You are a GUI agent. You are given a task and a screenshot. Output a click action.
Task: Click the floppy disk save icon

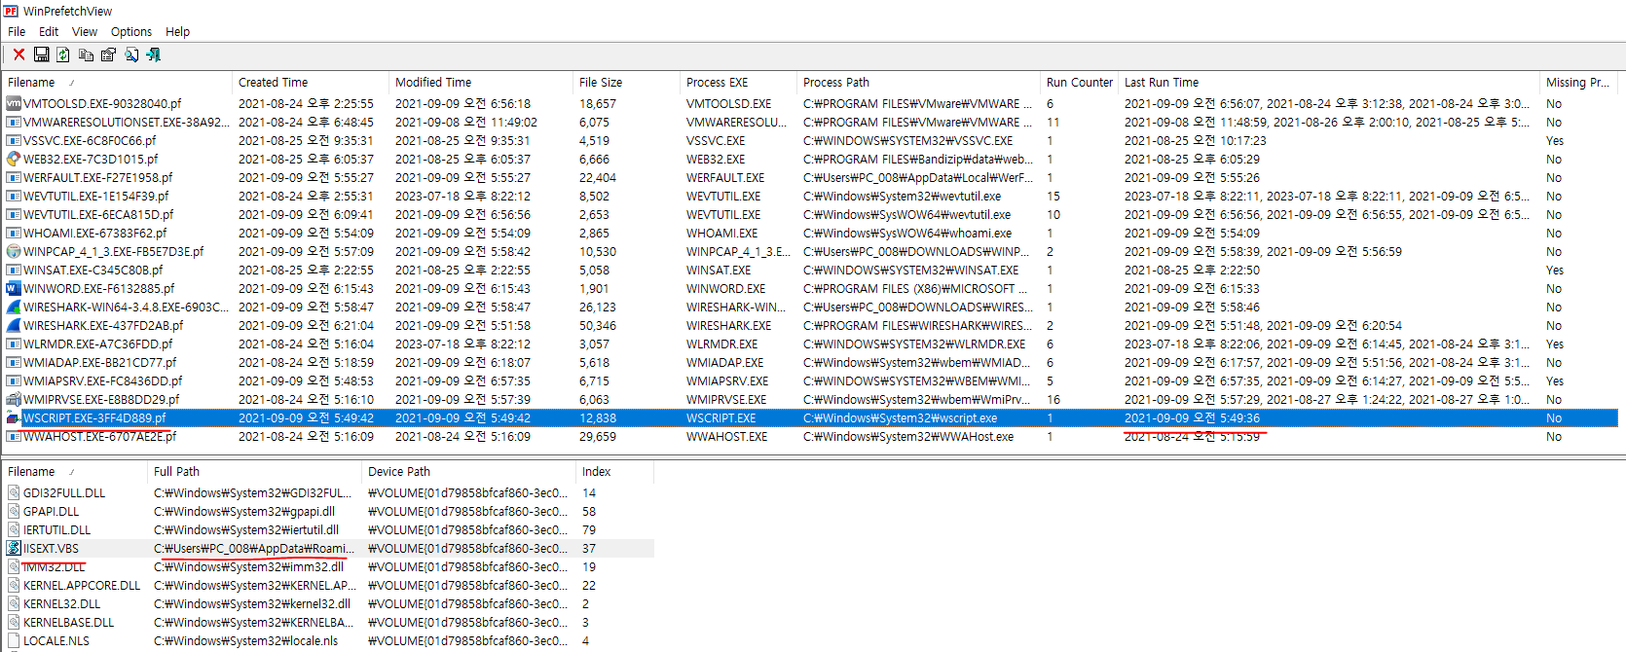point(42,54)
